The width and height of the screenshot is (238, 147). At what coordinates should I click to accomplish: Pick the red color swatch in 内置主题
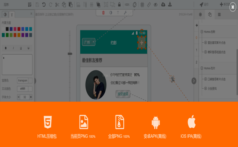19,29
